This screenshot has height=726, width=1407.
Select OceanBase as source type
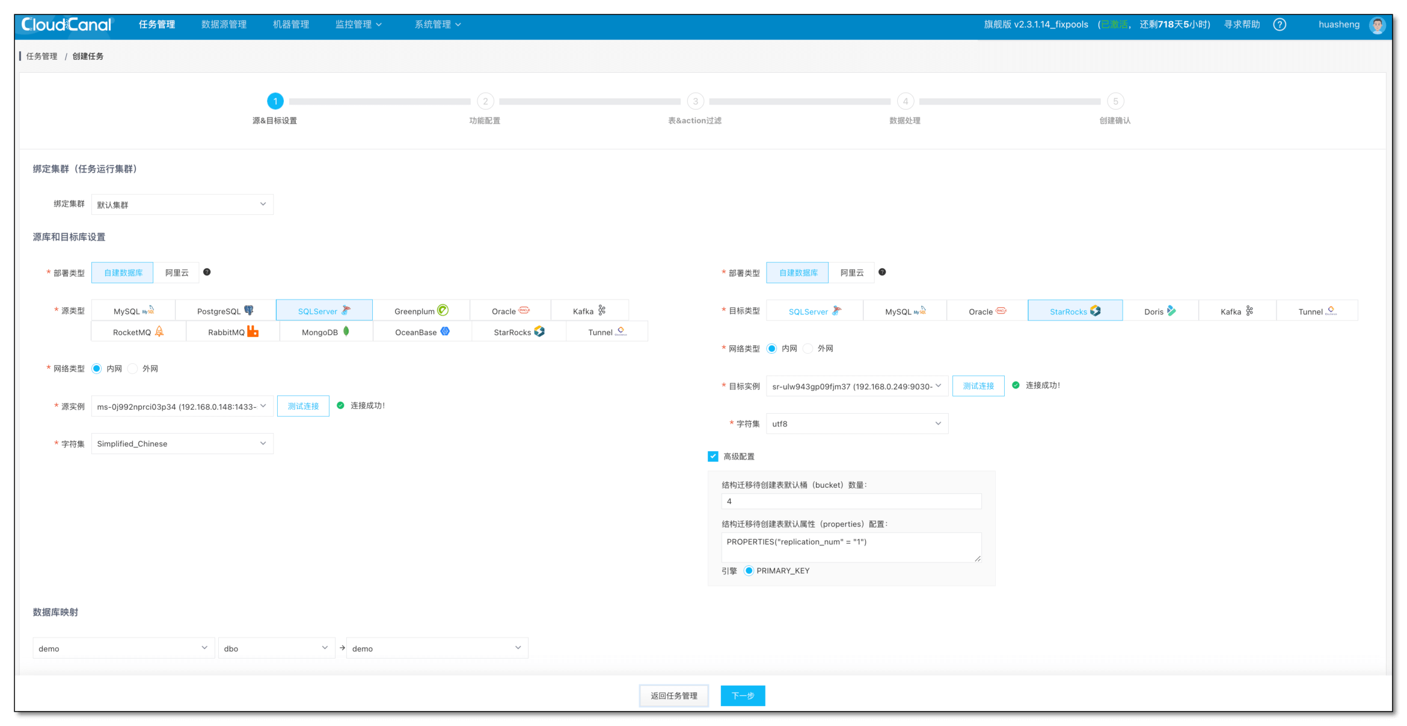pos(423,331)
